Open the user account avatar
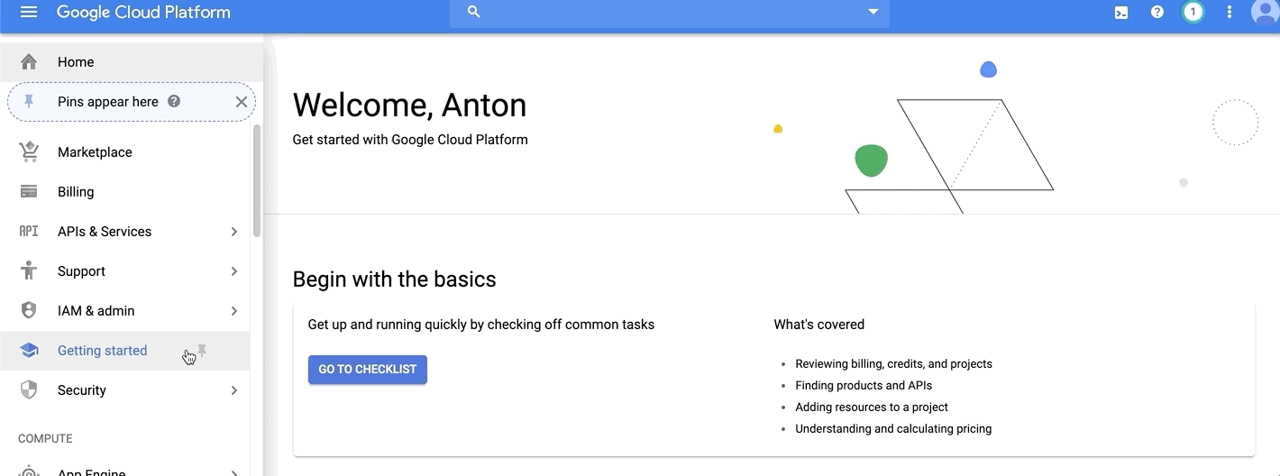1280x476 pixels. click(x=1266, y=13)
